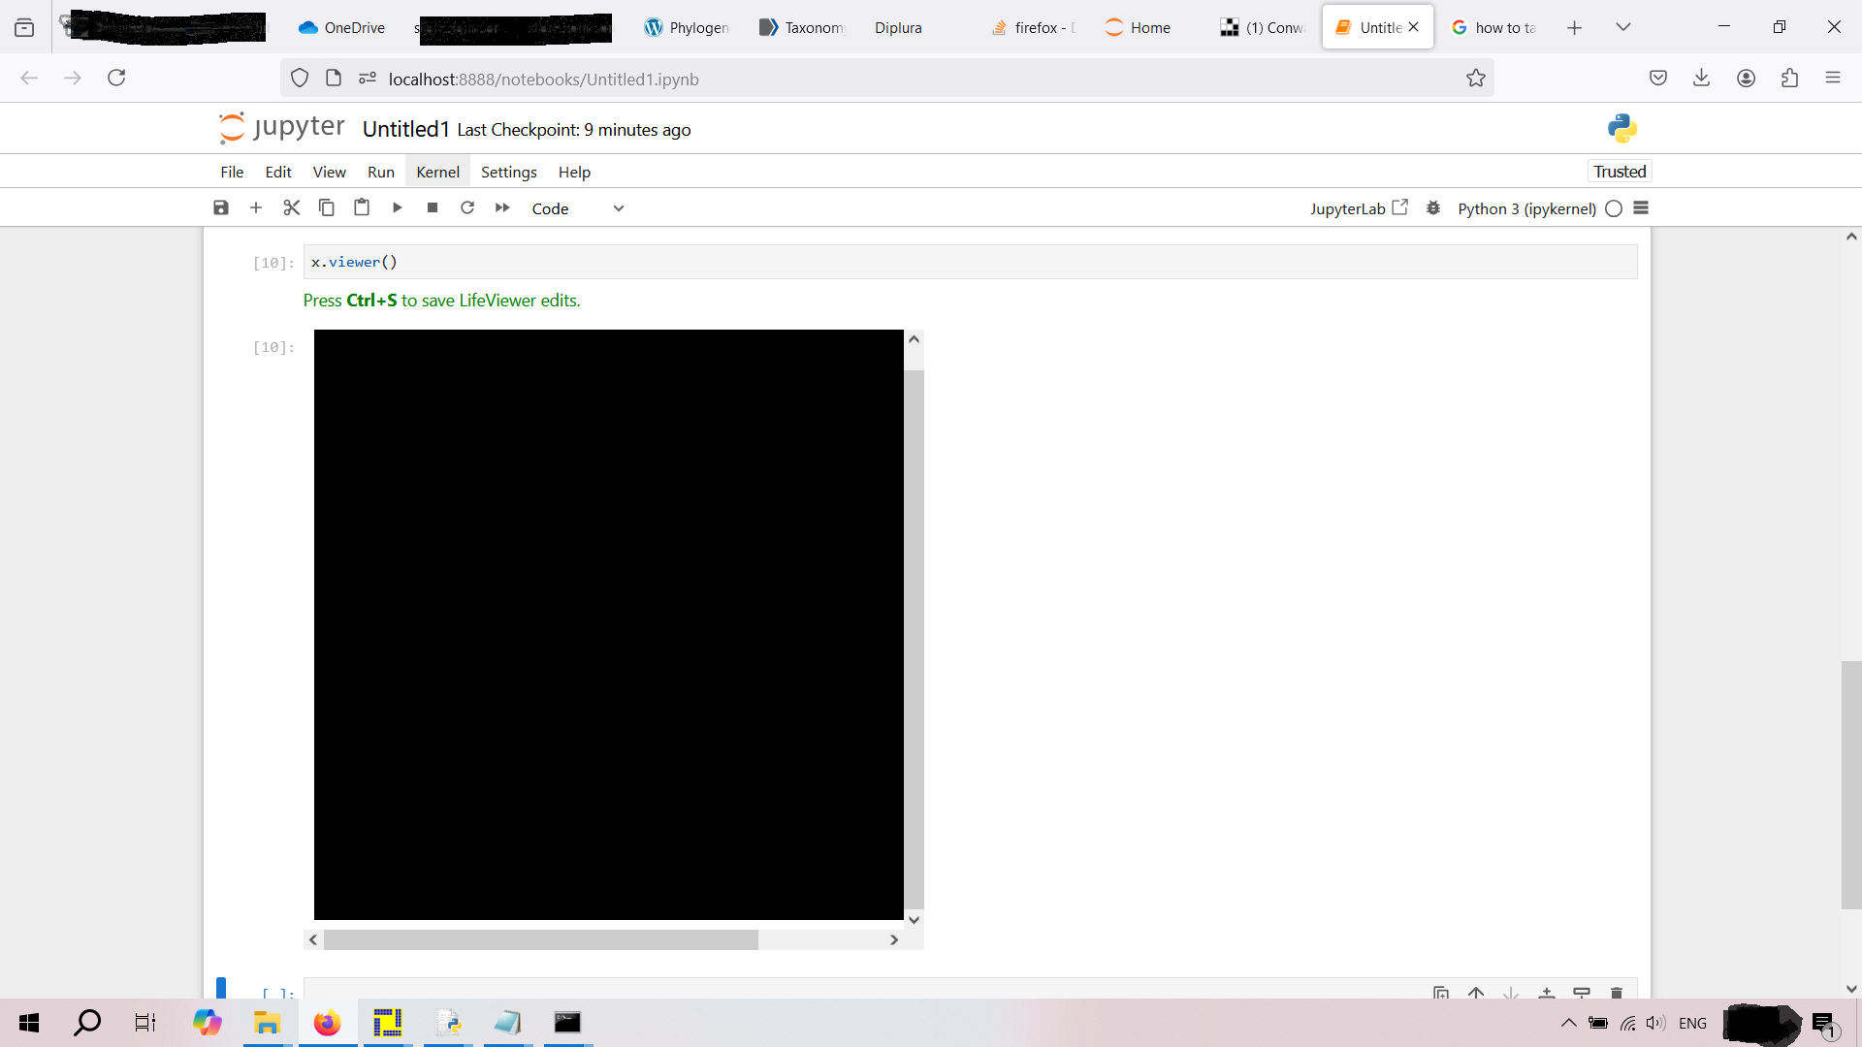The image size is (1862, 1047).
Task: Click the output horizontal scrollbar right arrow
Action: [894, 939]
